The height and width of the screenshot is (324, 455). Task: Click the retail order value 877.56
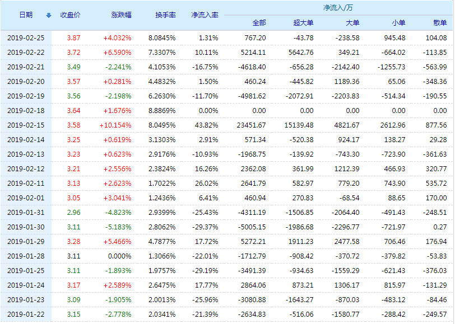tap(436, 125)
